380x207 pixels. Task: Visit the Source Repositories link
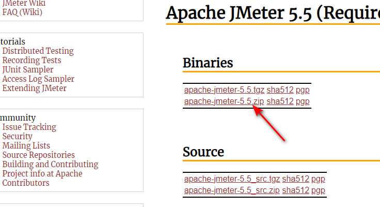point(39,155)
